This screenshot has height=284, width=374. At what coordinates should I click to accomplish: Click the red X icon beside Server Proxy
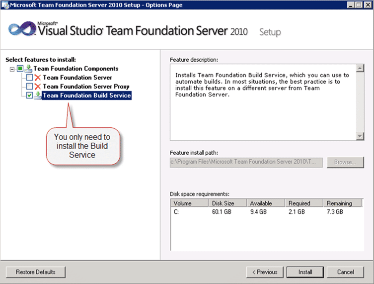pos(37,87)
